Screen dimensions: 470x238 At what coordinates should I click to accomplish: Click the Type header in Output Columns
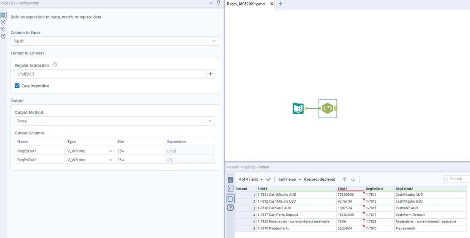click(89, 142)
